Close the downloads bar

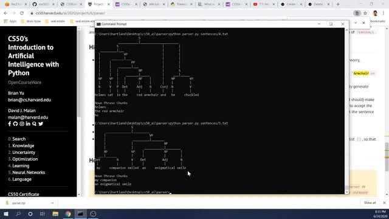(384, 203)
